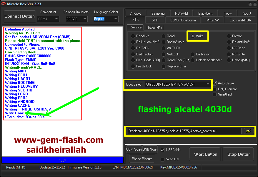Click the folder browse icon for scatter file
Screen dimensions: 258x177
click(x=249, y=131)
